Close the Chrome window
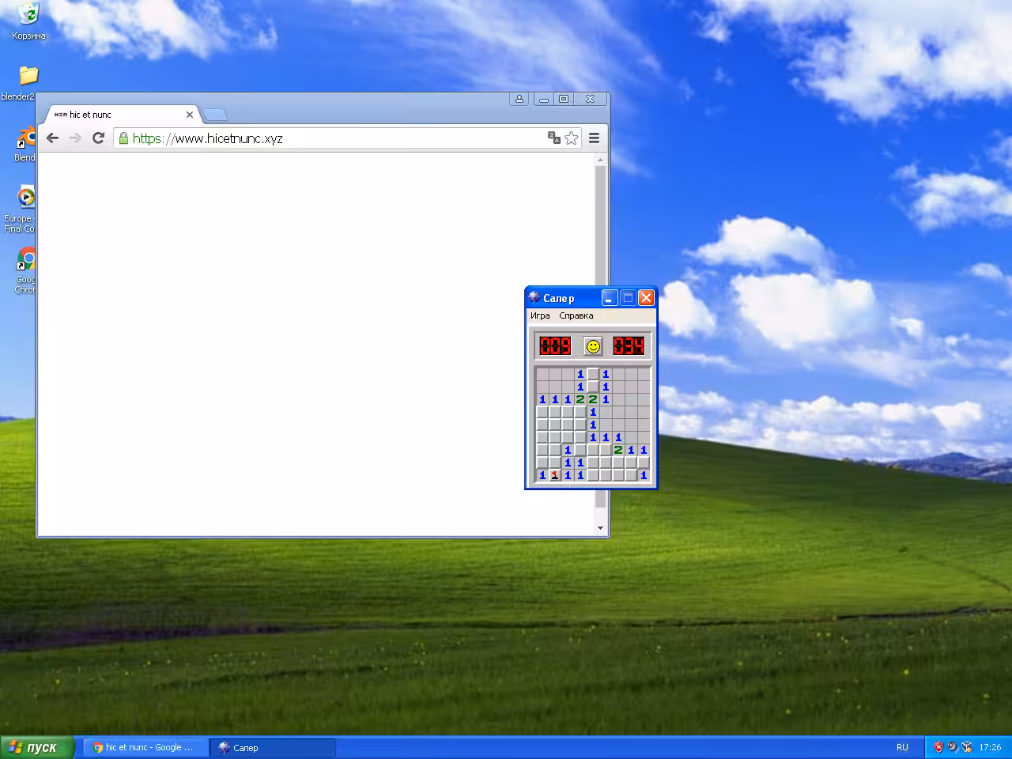 click(590, 99)
